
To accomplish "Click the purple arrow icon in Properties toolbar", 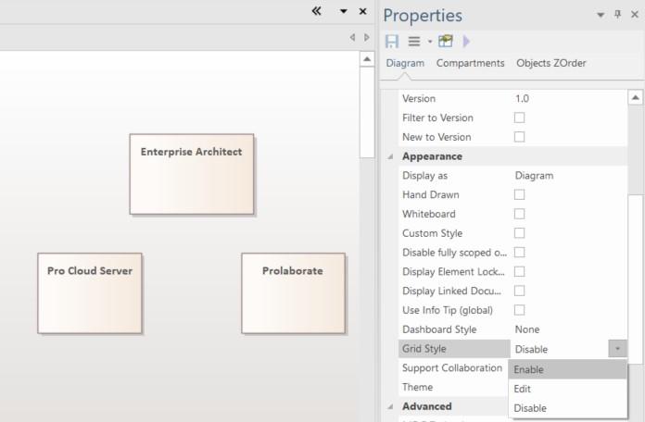I will pyautogui.click(x=465, y=42).
